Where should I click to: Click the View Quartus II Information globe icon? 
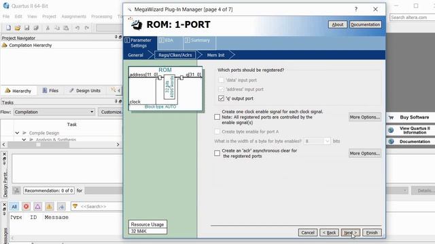(391, 130)
